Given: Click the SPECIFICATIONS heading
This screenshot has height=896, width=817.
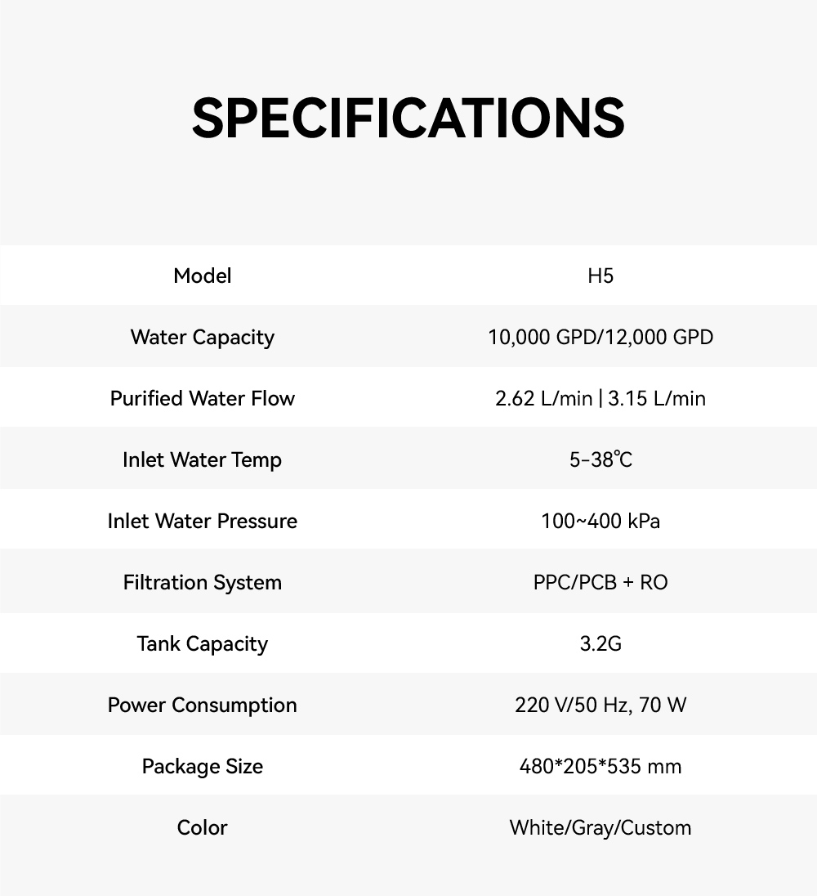Looking at the screenshot, I should 408,118.
